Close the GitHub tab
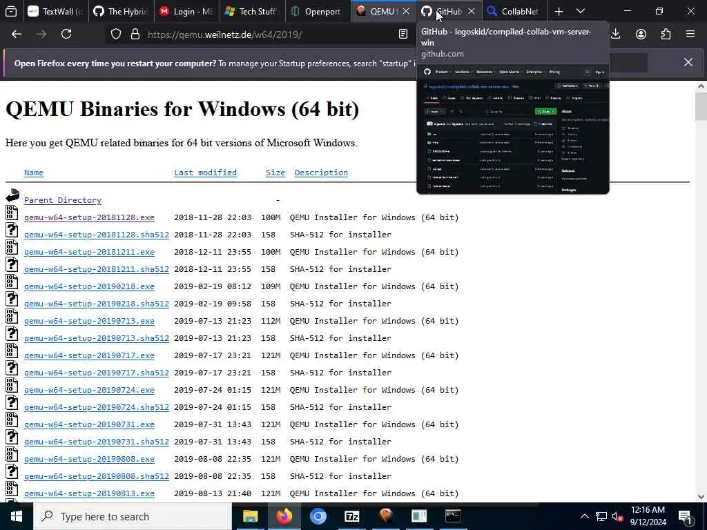The image size is (707, 530). [471, 11]
